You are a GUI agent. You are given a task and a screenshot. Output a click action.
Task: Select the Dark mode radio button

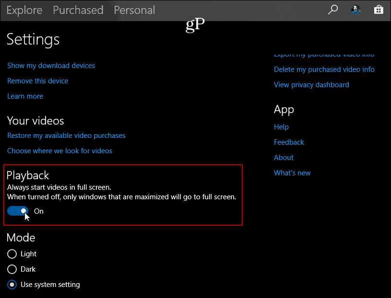point(12,269)
